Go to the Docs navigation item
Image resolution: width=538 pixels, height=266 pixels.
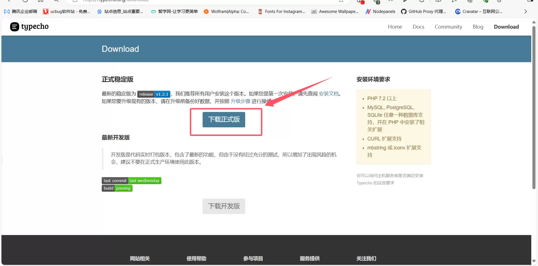[418, 27]
